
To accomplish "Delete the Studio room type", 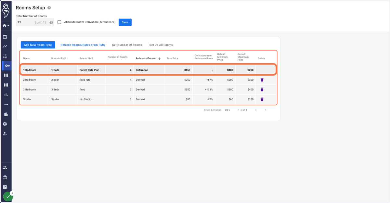I will click(x=262, y=99).
